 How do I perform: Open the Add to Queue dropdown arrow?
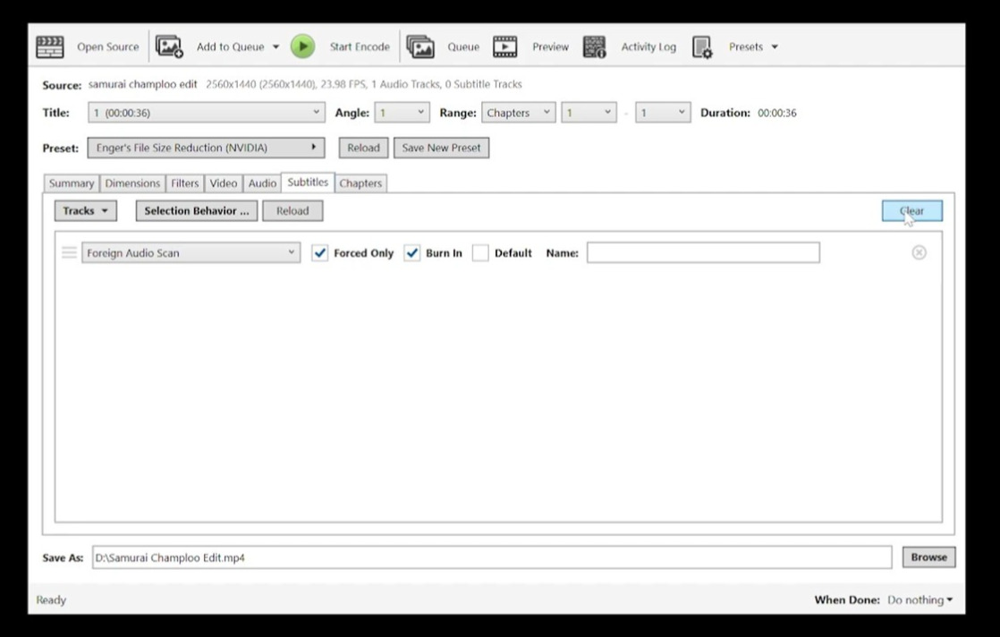coord(275,47)
